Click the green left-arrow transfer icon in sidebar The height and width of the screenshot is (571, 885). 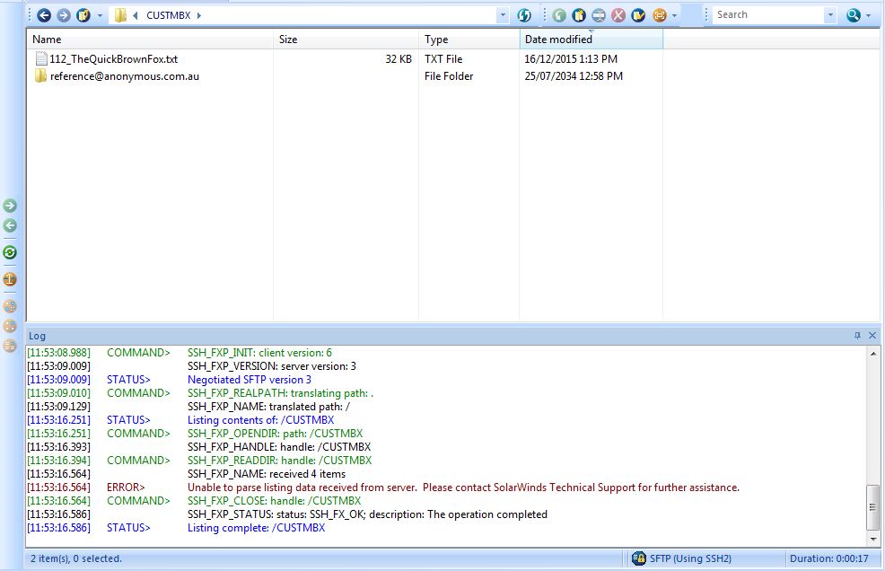[10, 226]
